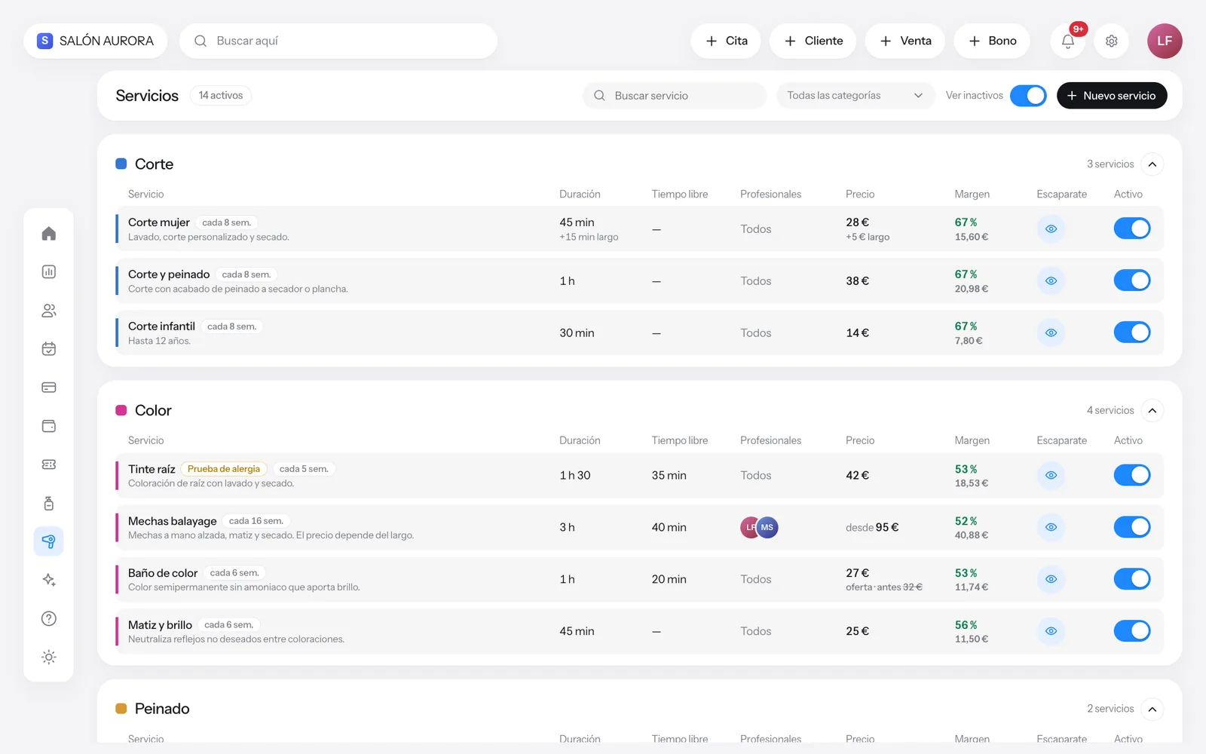This screenshot has height=754, width=1206.
Task: Focus the Buscar aquí global search field
Action: [338, 41]
